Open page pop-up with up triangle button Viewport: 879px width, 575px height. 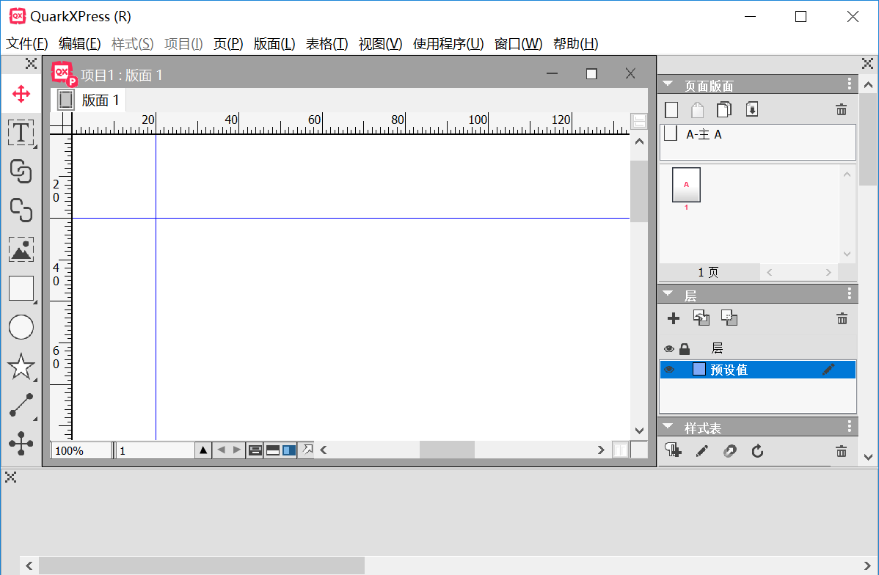[x=203, y=450]
